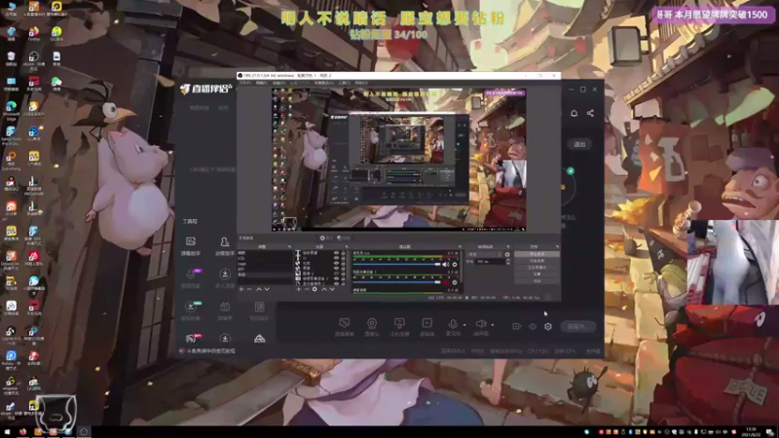Click the third button in OBS controls dock
779x438 pixels.
click(x=538, y=267)
